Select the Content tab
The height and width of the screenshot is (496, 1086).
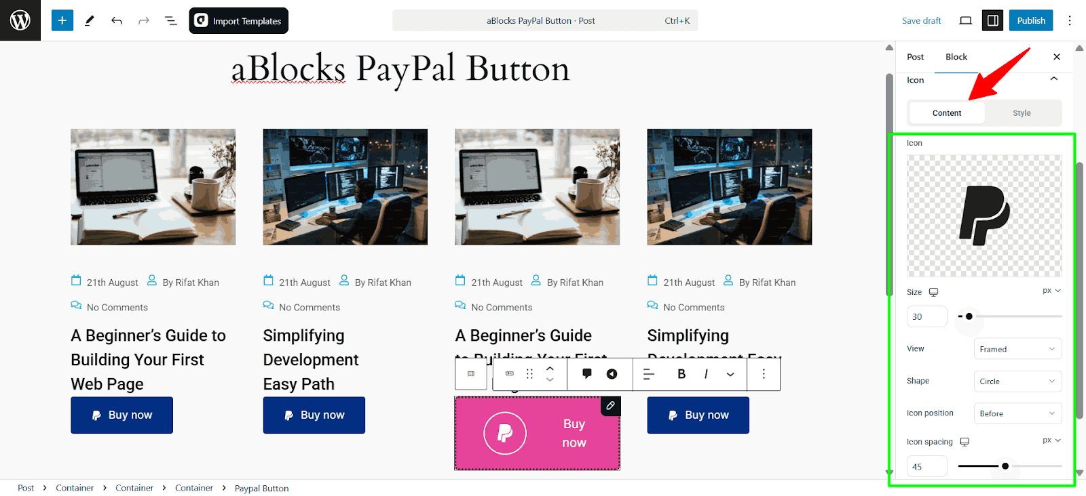click(x=947, y=113)
